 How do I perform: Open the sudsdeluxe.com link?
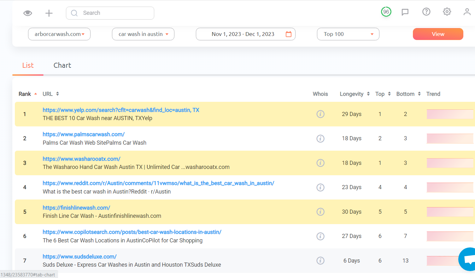click(80, 257)
